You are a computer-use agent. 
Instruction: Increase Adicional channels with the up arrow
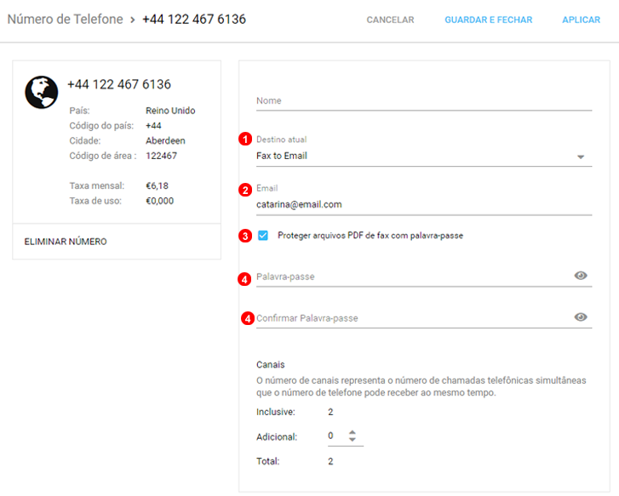(352, 431)
